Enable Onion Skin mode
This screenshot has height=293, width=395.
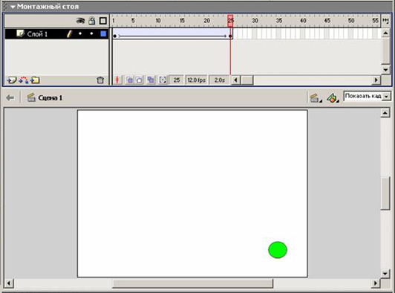tap(130, 80)
